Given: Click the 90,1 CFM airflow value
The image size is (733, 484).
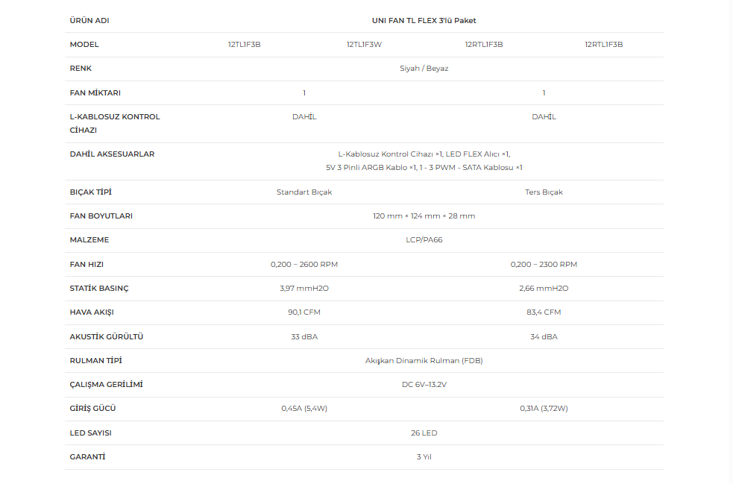Looking at the screenshot, I should [x=304, y=312].
